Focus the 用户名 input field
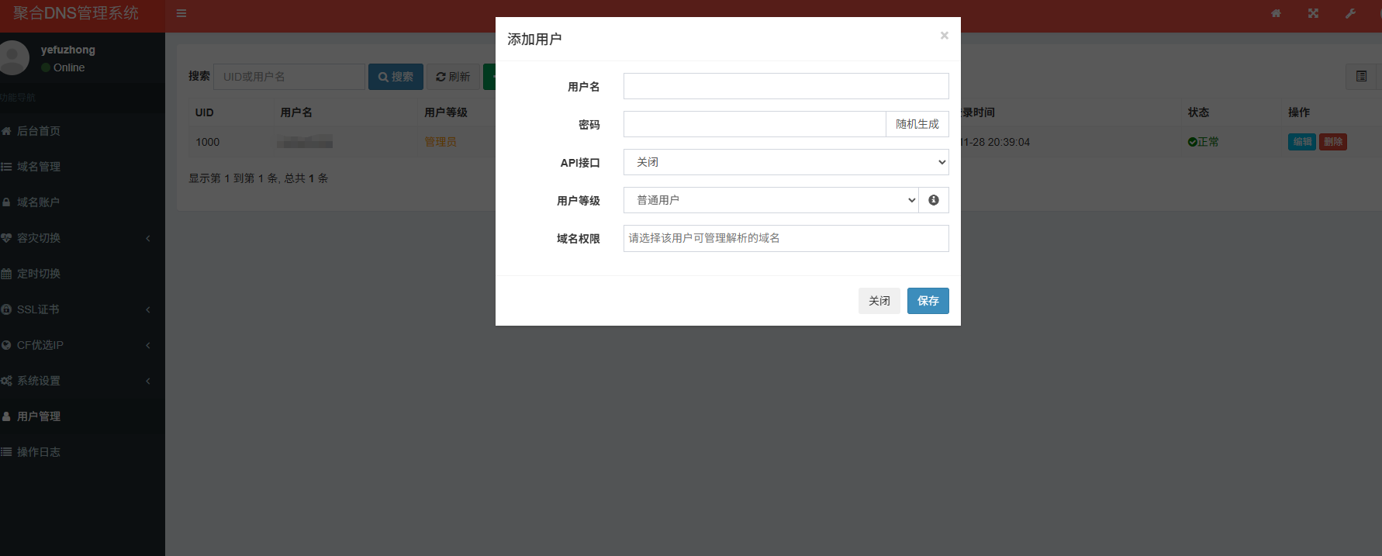Screen dimensions: 1382x556 point(786,86)
